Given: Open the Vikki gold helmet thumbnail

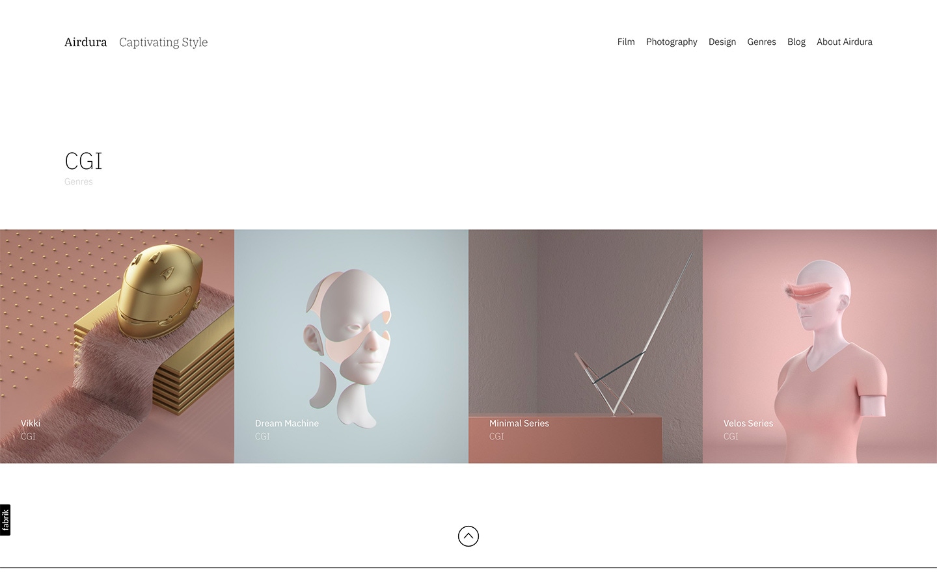Looking at the screenshot, I should (117, 346).
